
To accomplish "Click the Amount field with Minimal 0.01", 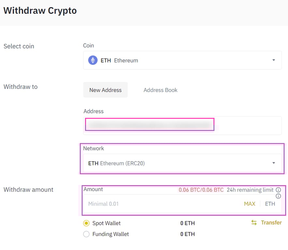I will pos(163,204).
